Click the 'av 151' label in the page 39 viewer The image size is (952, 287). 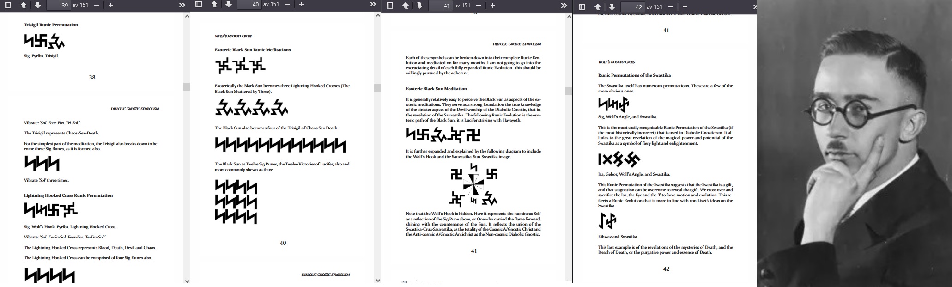80,5
